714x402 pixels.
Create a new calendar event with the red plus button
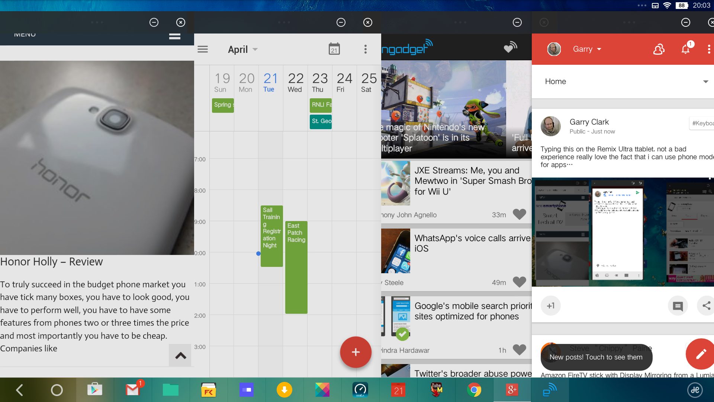click(356, 352)
